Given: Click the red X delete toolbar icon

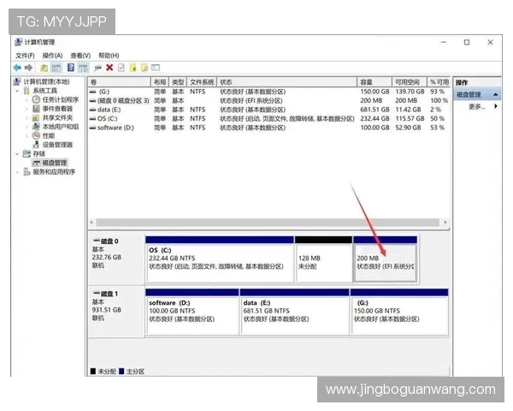Looking at the screenshot, I should [x=109, y=68].
